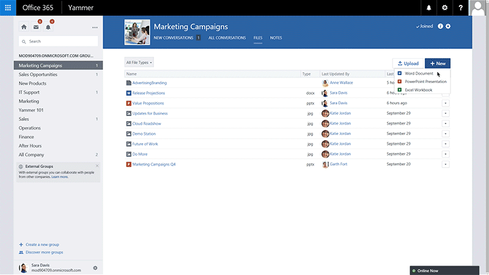Expand actions dropdown for Value Propositions row

pos(446,103)
